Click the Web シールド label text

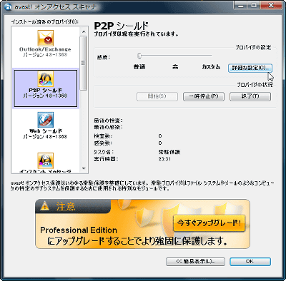coord(46,131)
